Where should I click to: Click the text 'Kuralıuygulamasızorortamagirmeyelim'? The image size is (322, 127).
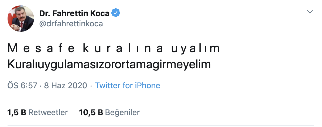[x=109, y=65]
